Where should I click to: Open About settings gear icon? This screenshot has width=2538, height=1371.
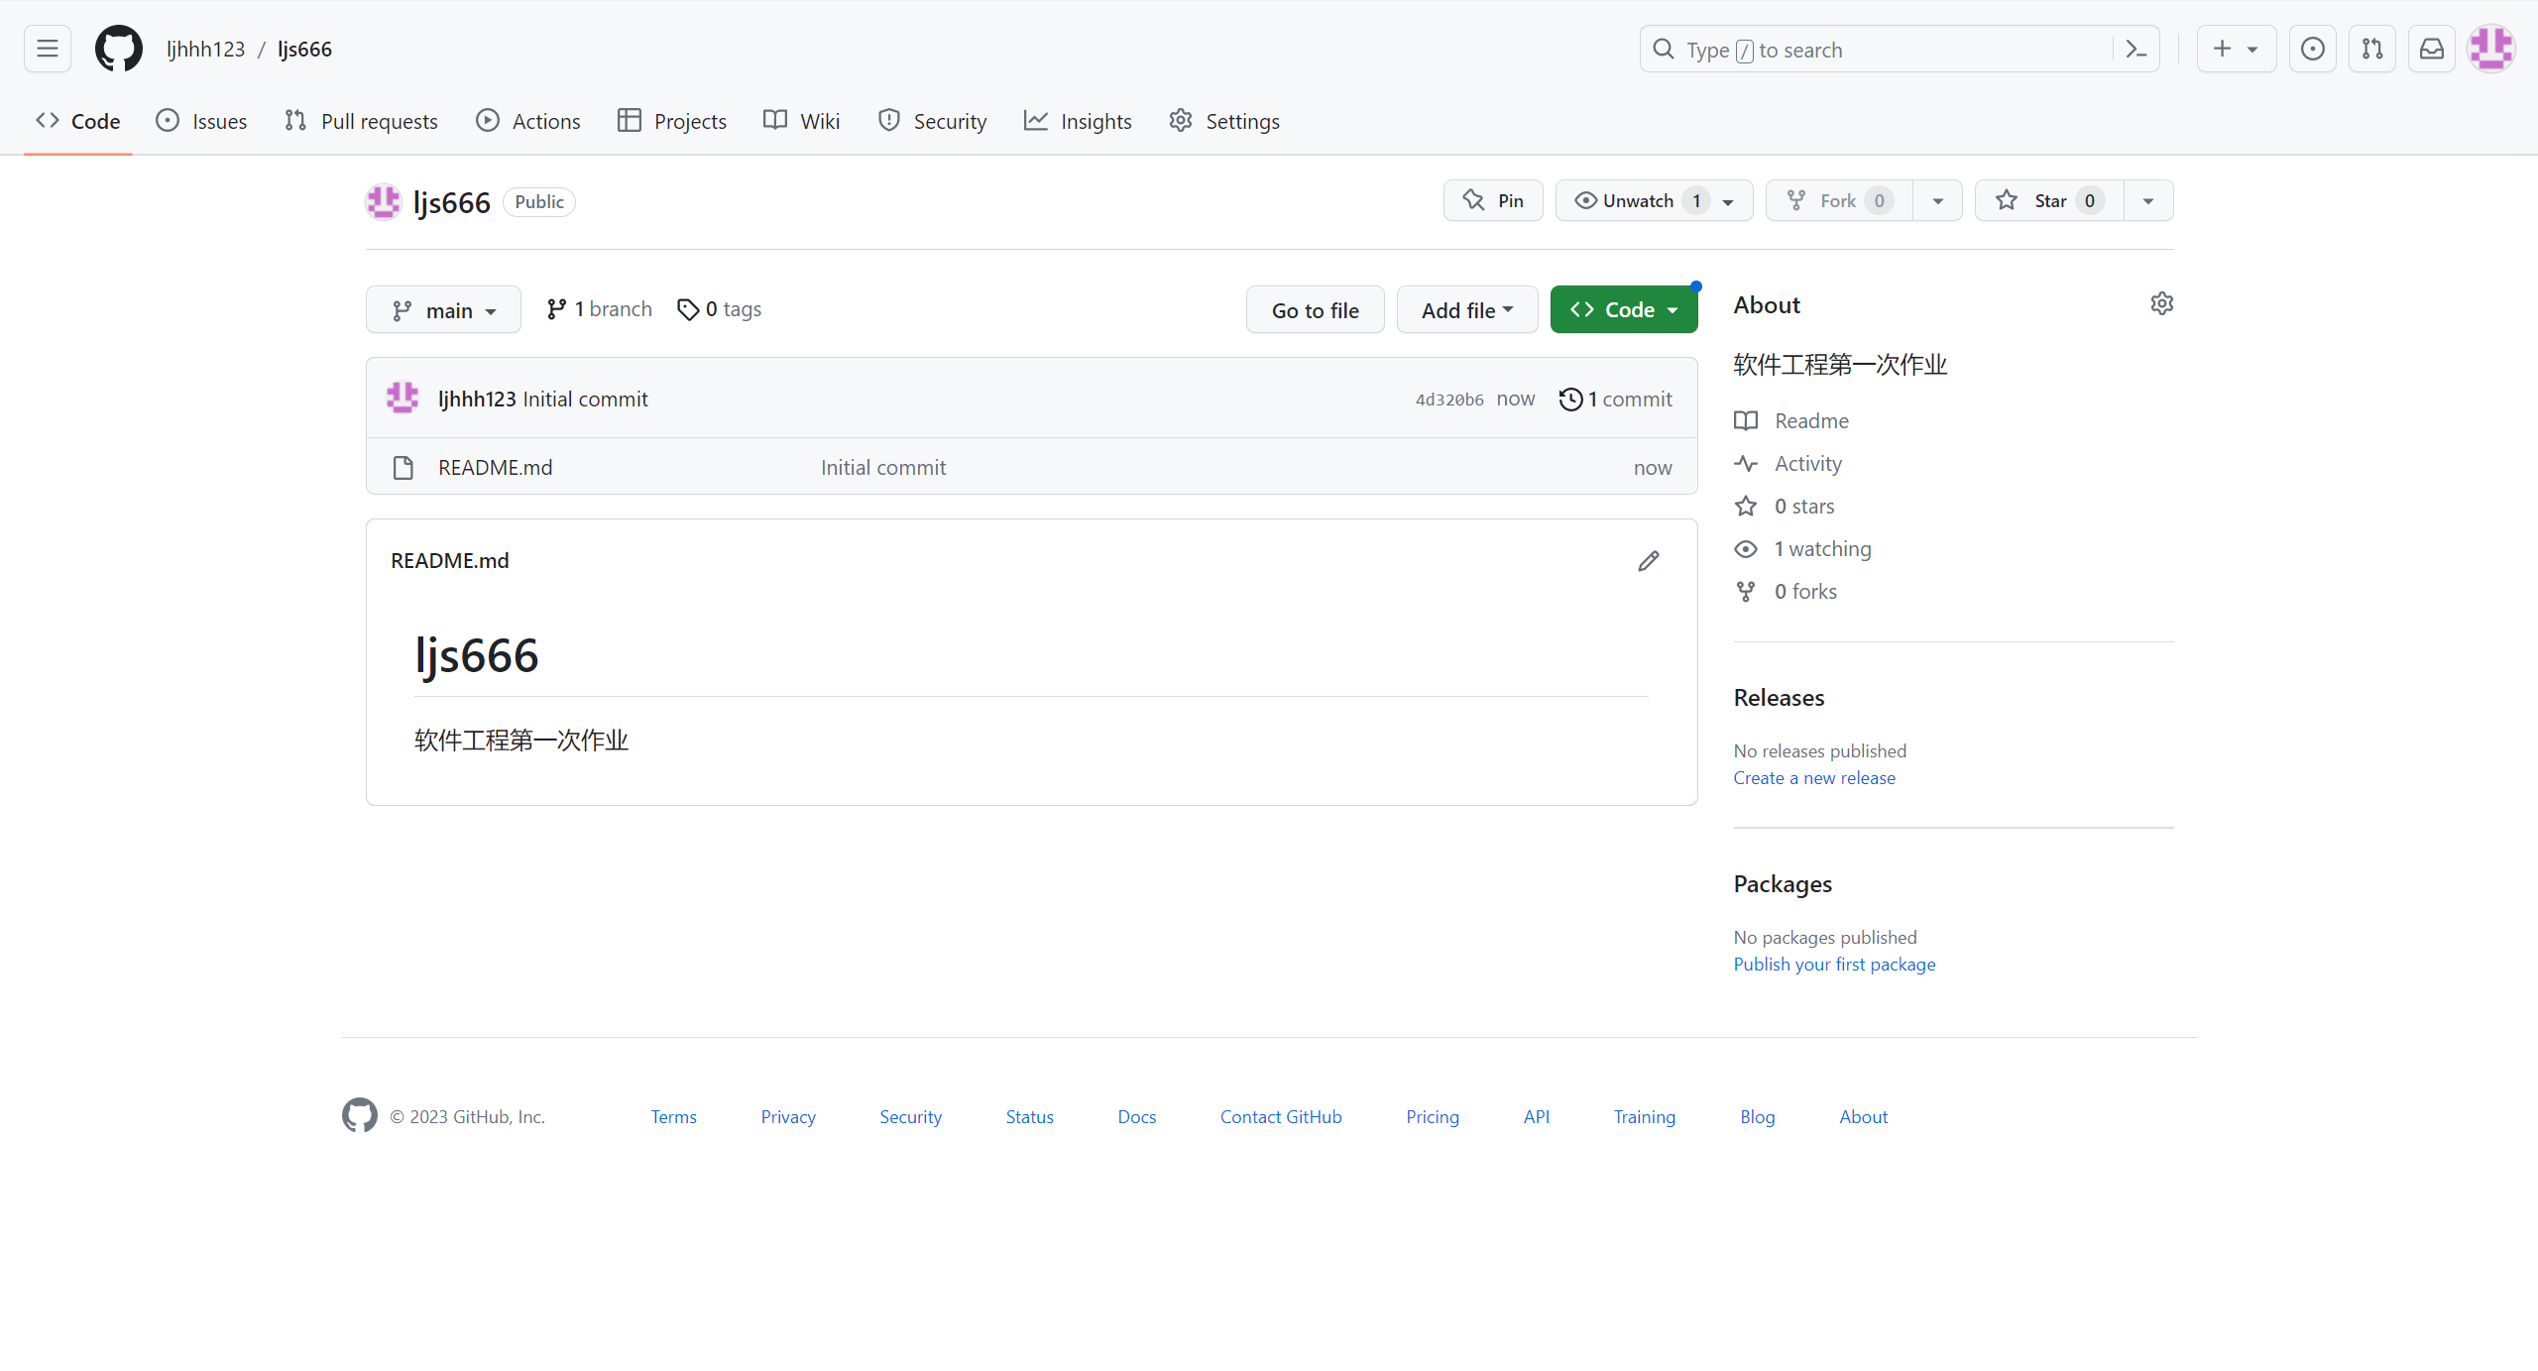tap(2162, 303)
